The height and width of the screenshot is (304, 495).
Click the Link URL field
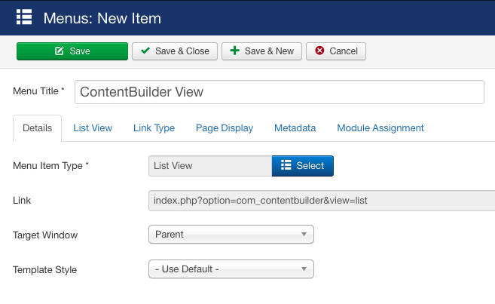(x=322, y=201)
